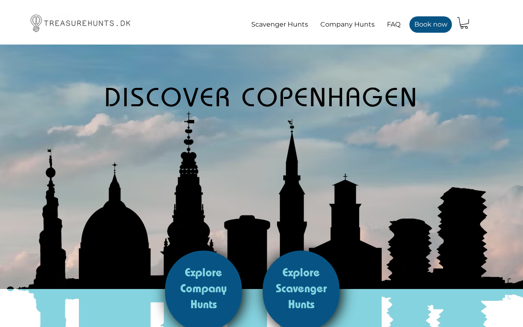Click the spiral spire tower on far left
The width and height of the screenshot is (523, 327).
[50, 221]
